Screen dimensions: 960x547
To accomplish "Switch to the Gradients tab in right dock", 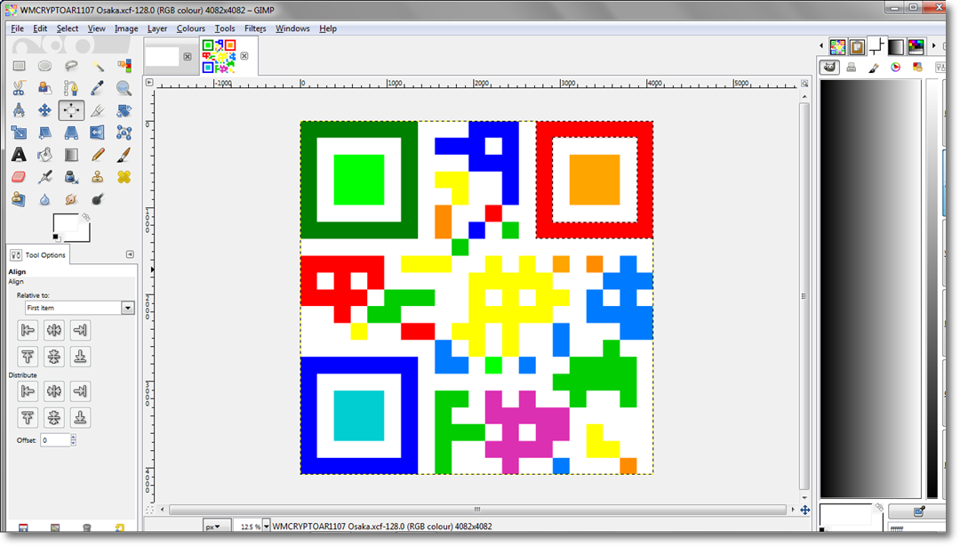I will pyautogui.click(x=896, y=46).
